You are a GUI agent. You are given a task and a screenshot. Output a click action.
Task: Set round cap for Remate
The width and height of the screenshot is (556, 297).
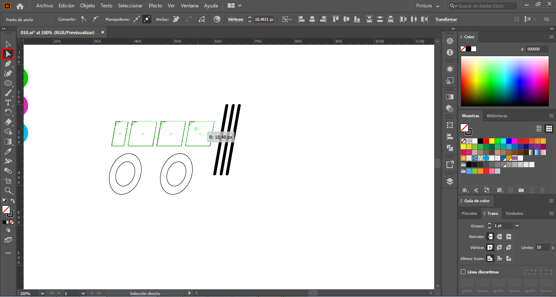coord(499,236)
